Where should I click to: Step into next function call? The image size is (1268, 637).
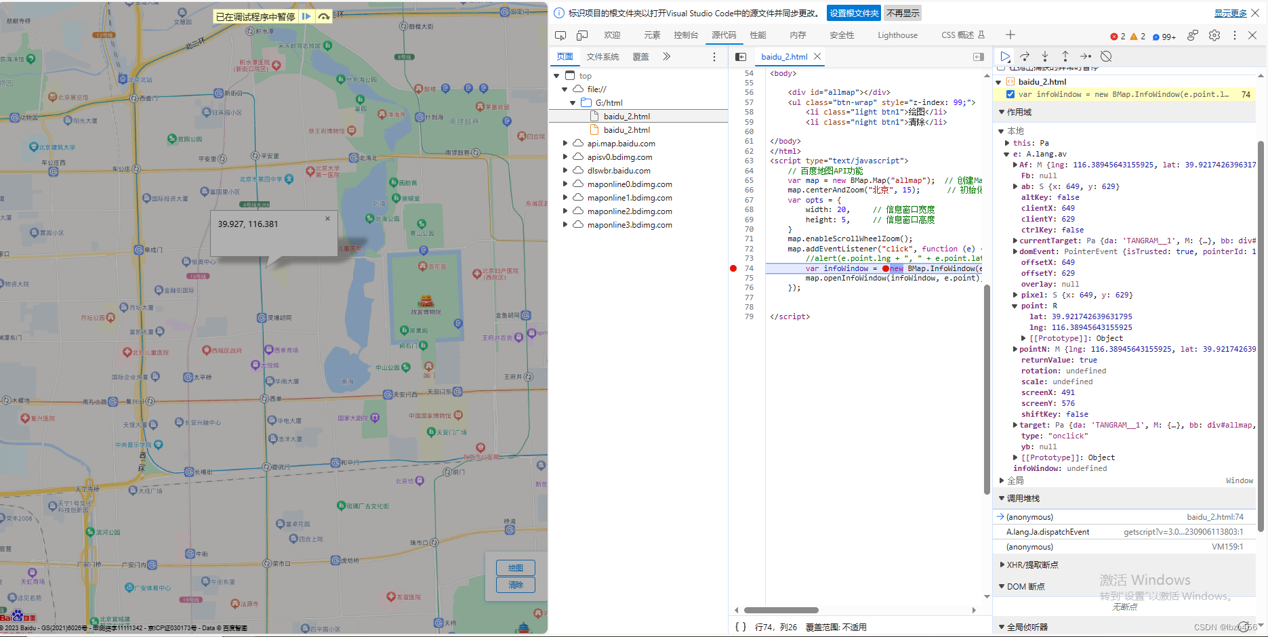pos(1045,56)
